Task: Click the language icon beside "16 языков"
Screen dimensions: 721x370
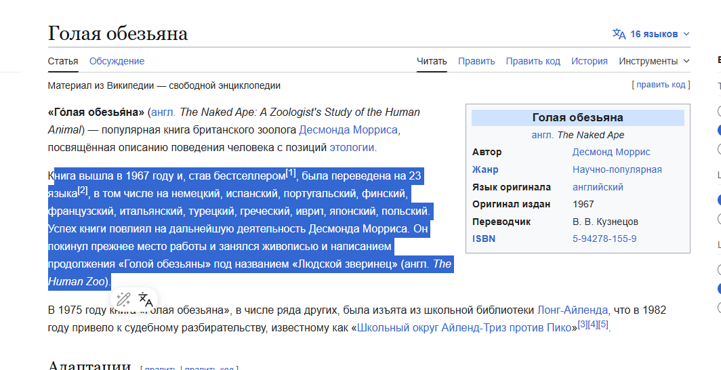Action: point(619,34)
